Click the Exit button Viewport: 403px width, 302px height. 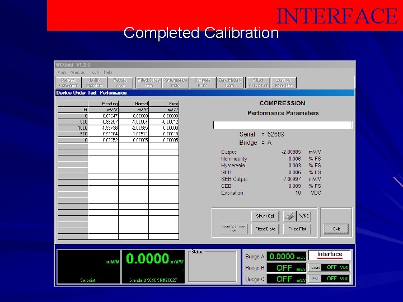[x=336, y=229]
